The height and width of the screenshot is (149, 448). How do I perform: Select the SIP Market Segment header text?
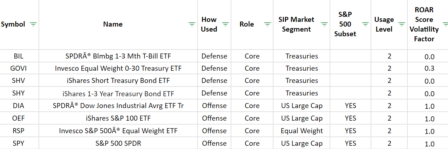click(296, 24)
